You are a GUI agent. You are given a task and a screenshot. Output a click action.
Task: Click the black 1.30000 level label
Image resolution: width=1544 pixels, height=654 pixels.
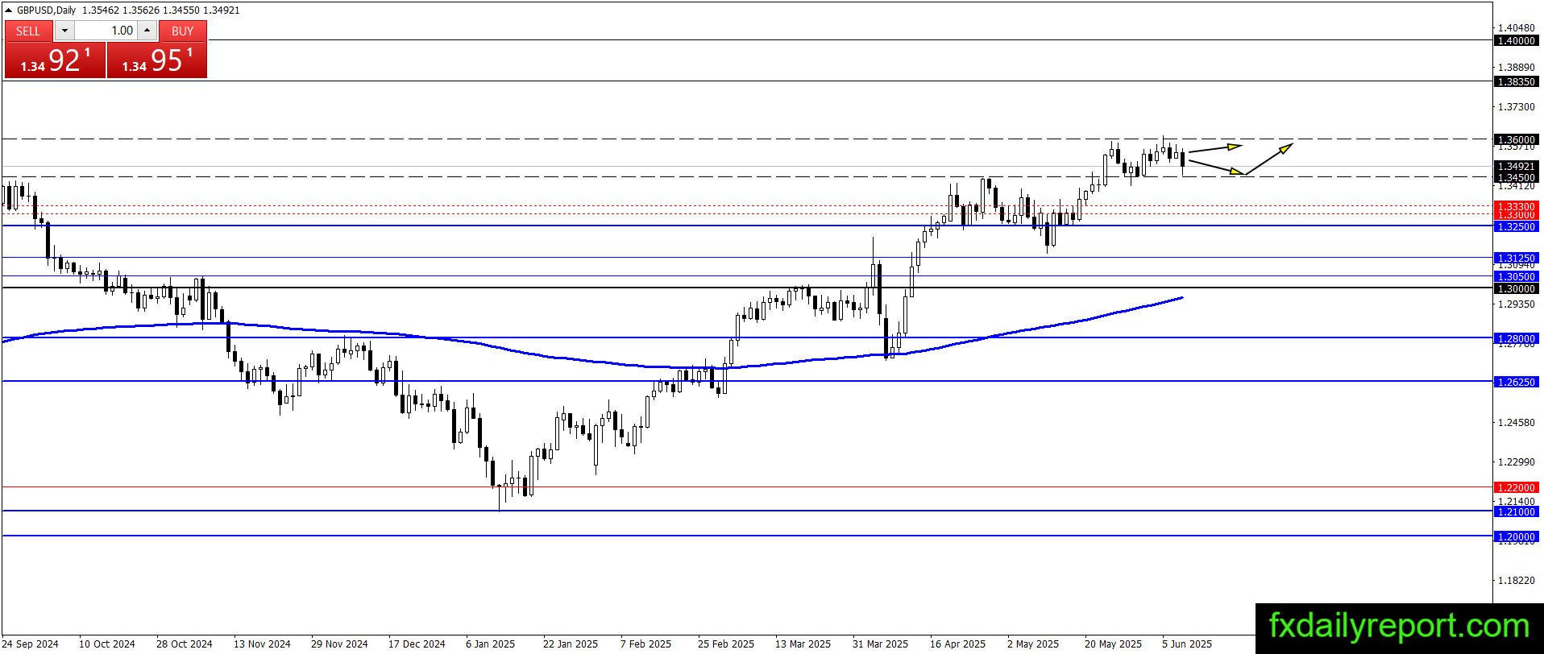(x=1516, y=288)
